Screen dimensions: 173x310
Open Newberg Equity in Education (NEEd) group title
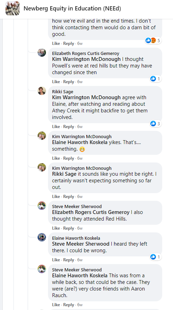pyautogui.click(x=72, y=8)
